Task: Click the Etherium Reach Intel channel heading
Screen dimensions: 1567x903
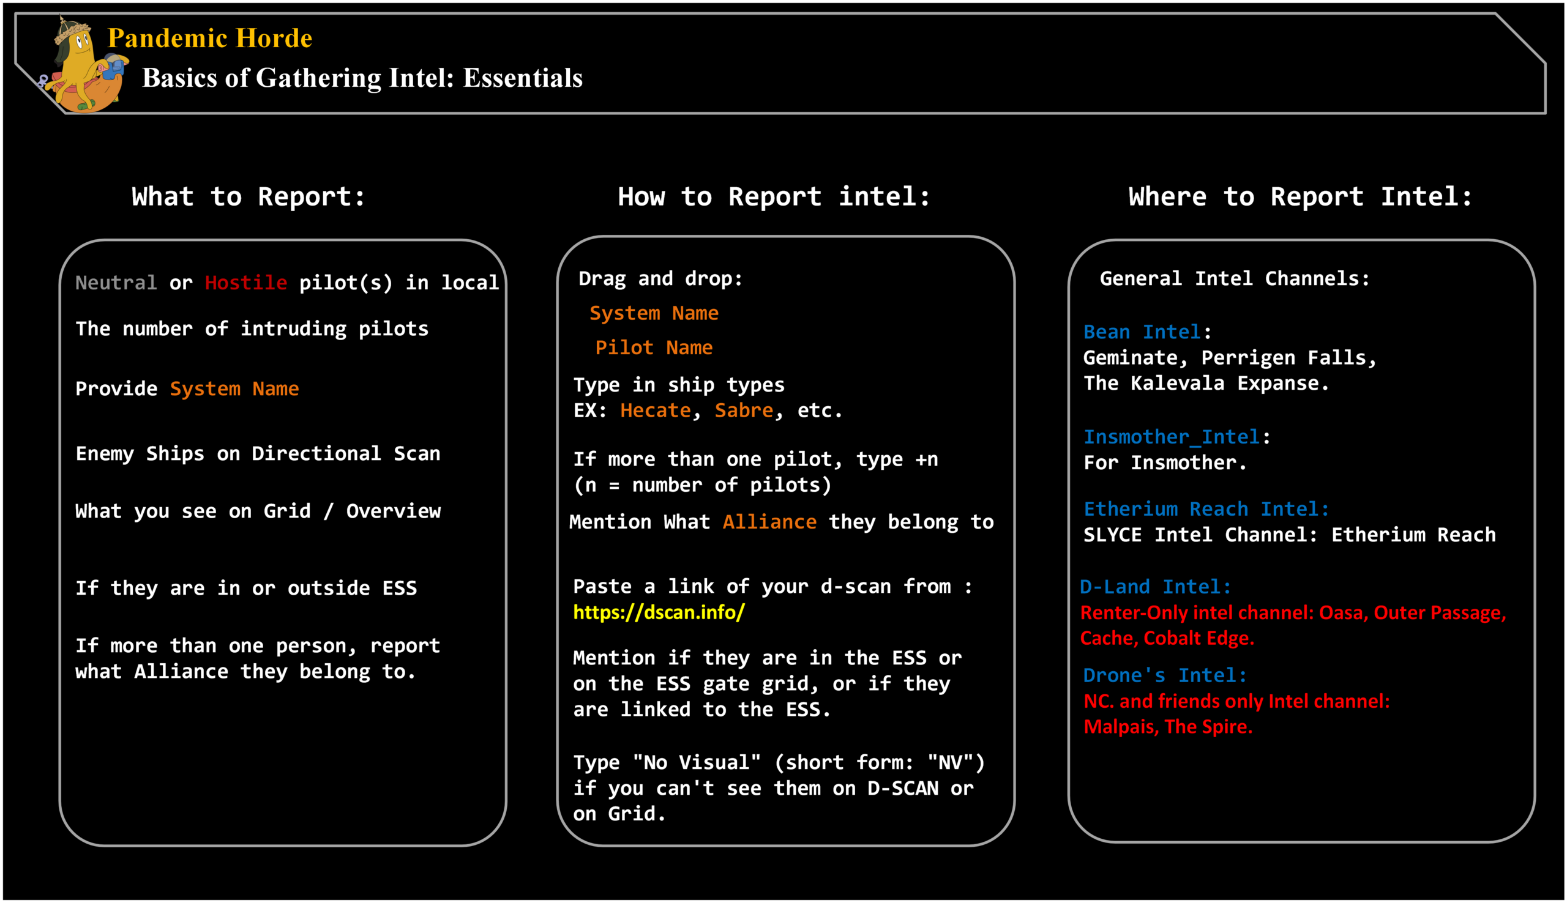Action: coord(1206,509)
